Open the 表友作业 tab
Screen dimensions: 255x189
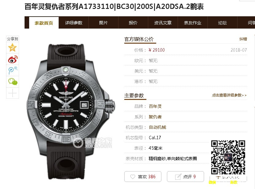[x=192, y=23]
